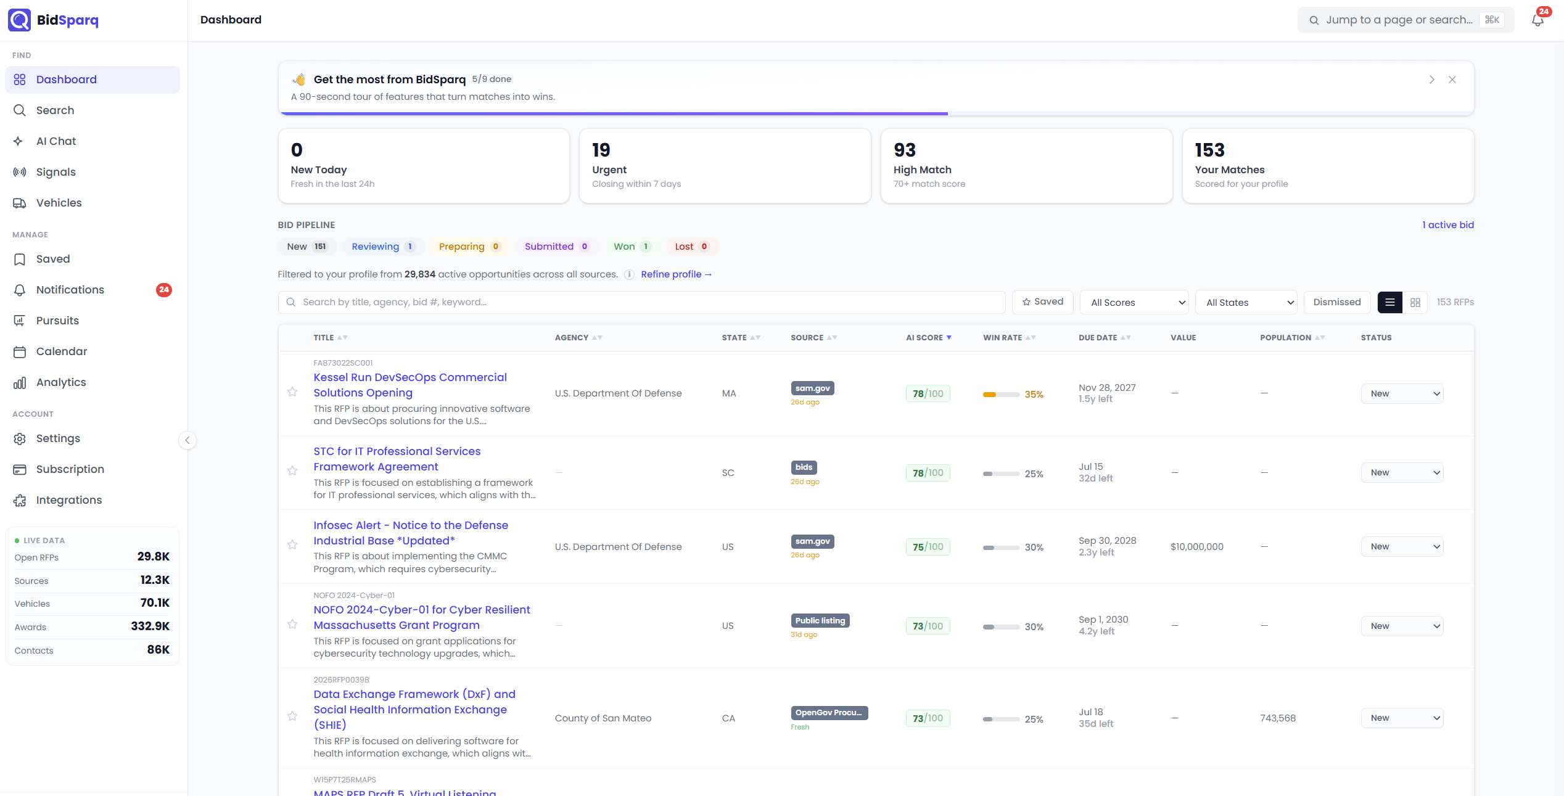This screenshot has height=796, width=1564.
Task: Star the STC for IT Professional Services row
Action: point(292,471)
